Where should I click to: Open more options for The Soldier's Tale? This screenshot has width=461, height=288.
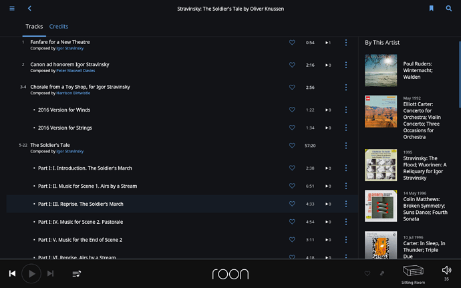click(346, 146)
